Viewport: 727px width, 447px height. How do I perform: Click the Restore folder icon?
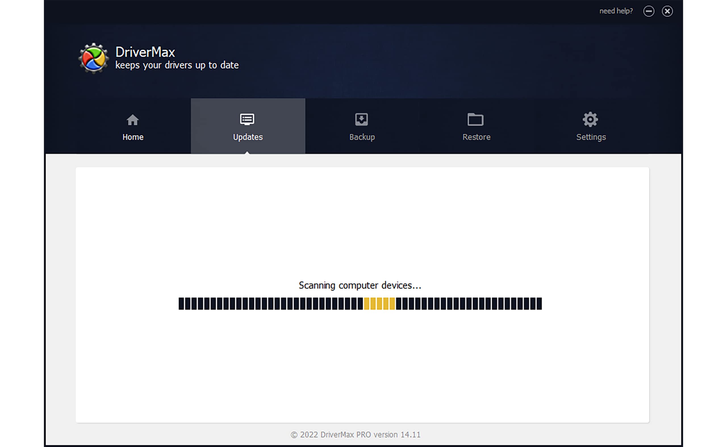coord(476,119)
